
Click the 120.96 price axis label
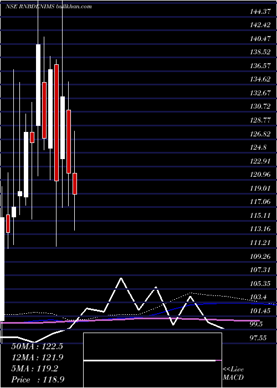(261, 175)
